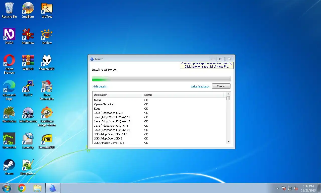The width and height of the screenshot is (321, 193).
Task: Open the Recycle Bin desktop icon
Action: 9,10
